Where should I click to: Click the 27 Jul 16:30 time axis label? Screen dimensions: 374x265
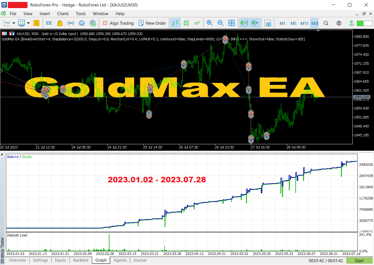(260, 147)
